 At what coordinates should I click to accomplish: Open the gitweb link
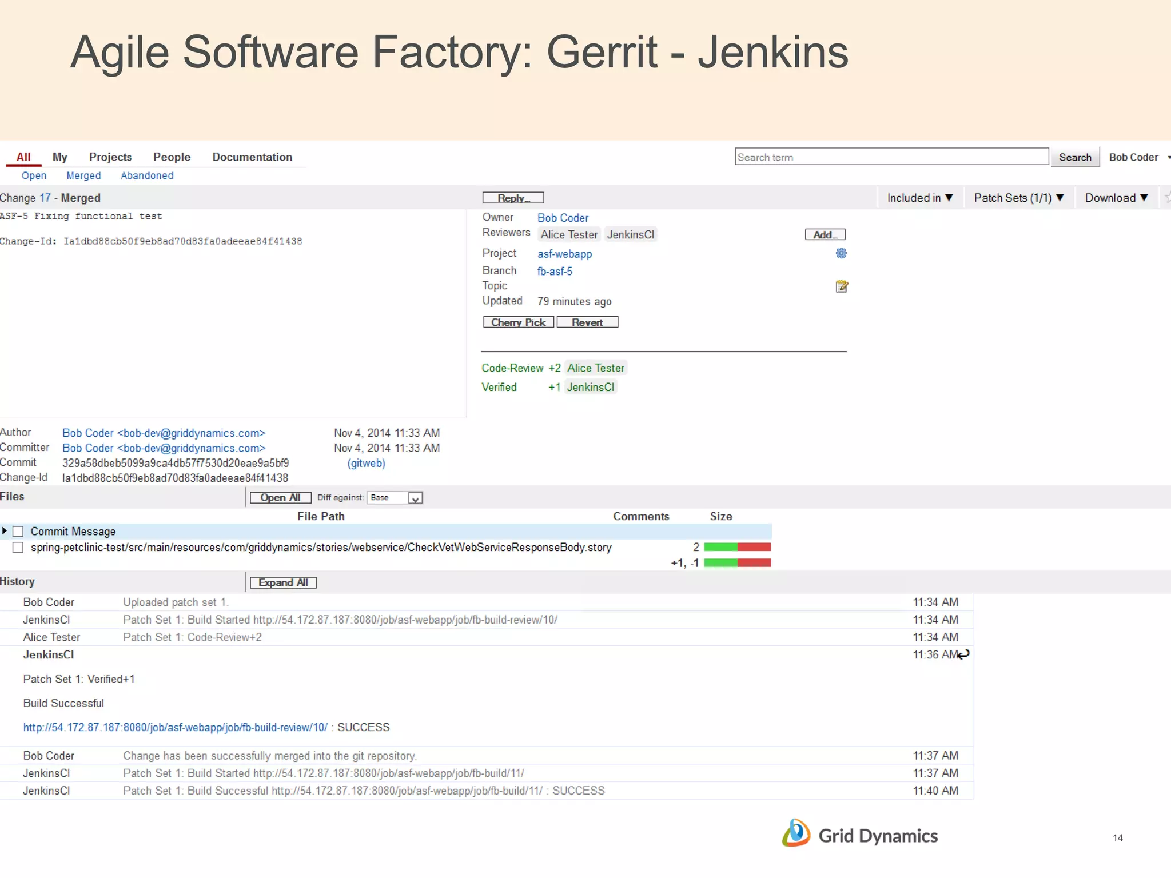(367, 464)
